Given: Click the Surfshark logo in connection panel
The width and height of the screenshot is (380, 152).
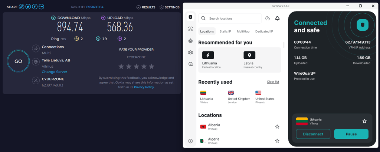Looking at the screenshot, I should point(363,25).
